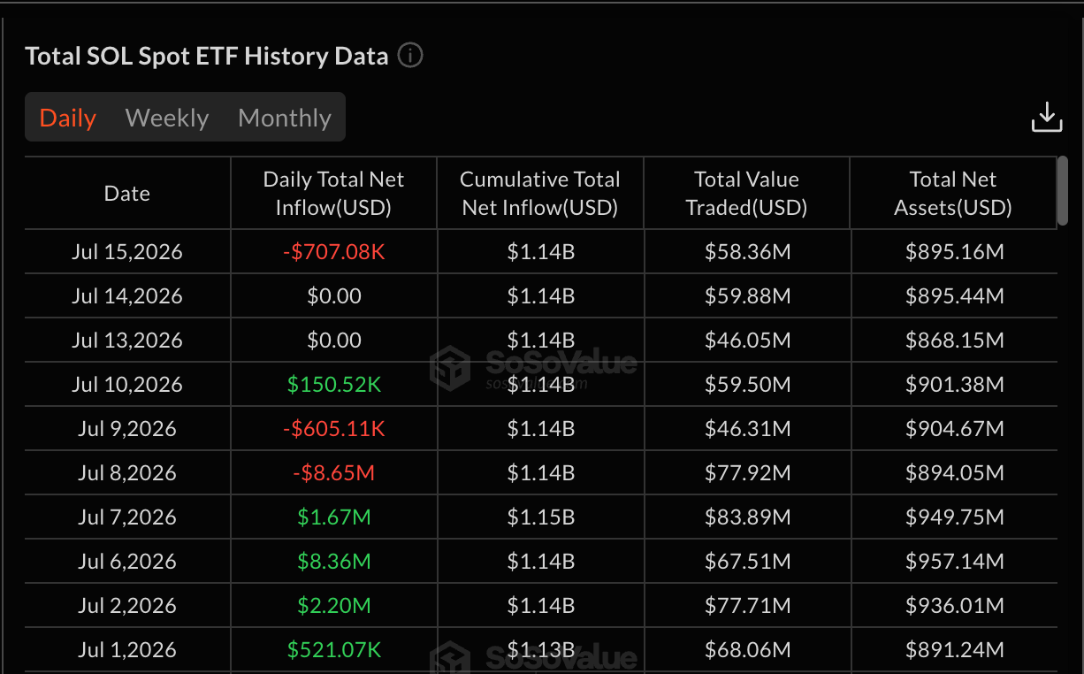Click the $8.36M net inflow value

pyautogui.click(x=334, y=562)
